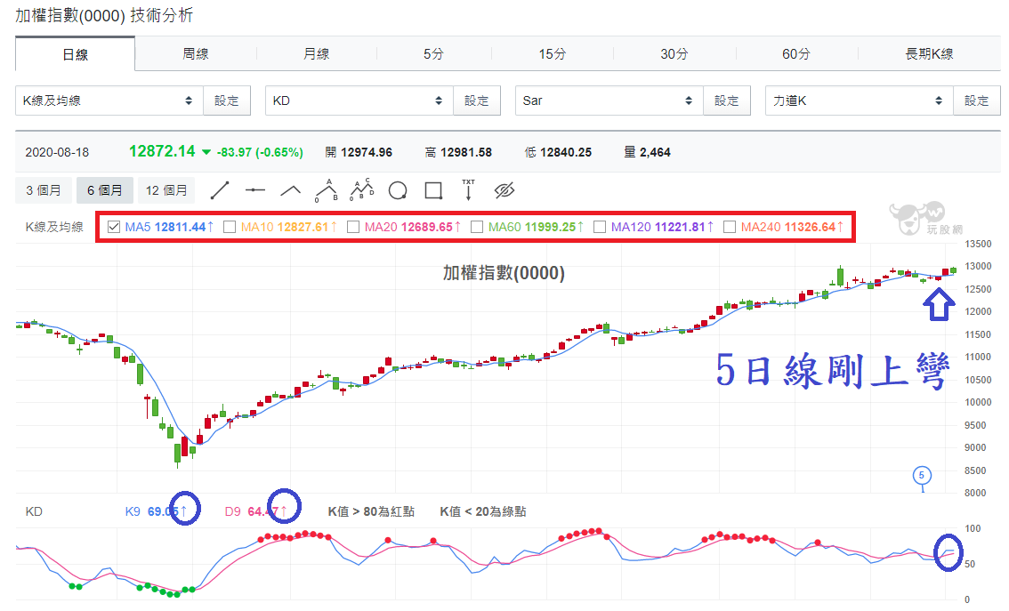Enable the MA240 moving average checkbox
Viewport: 1009px width, 611px height.
(730, 227)
